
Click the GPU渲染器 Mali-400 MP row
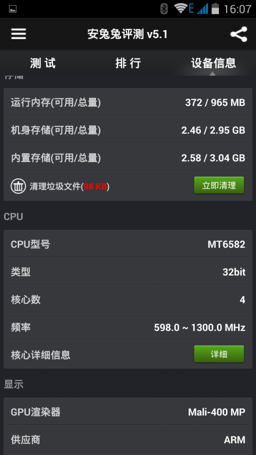128,412
